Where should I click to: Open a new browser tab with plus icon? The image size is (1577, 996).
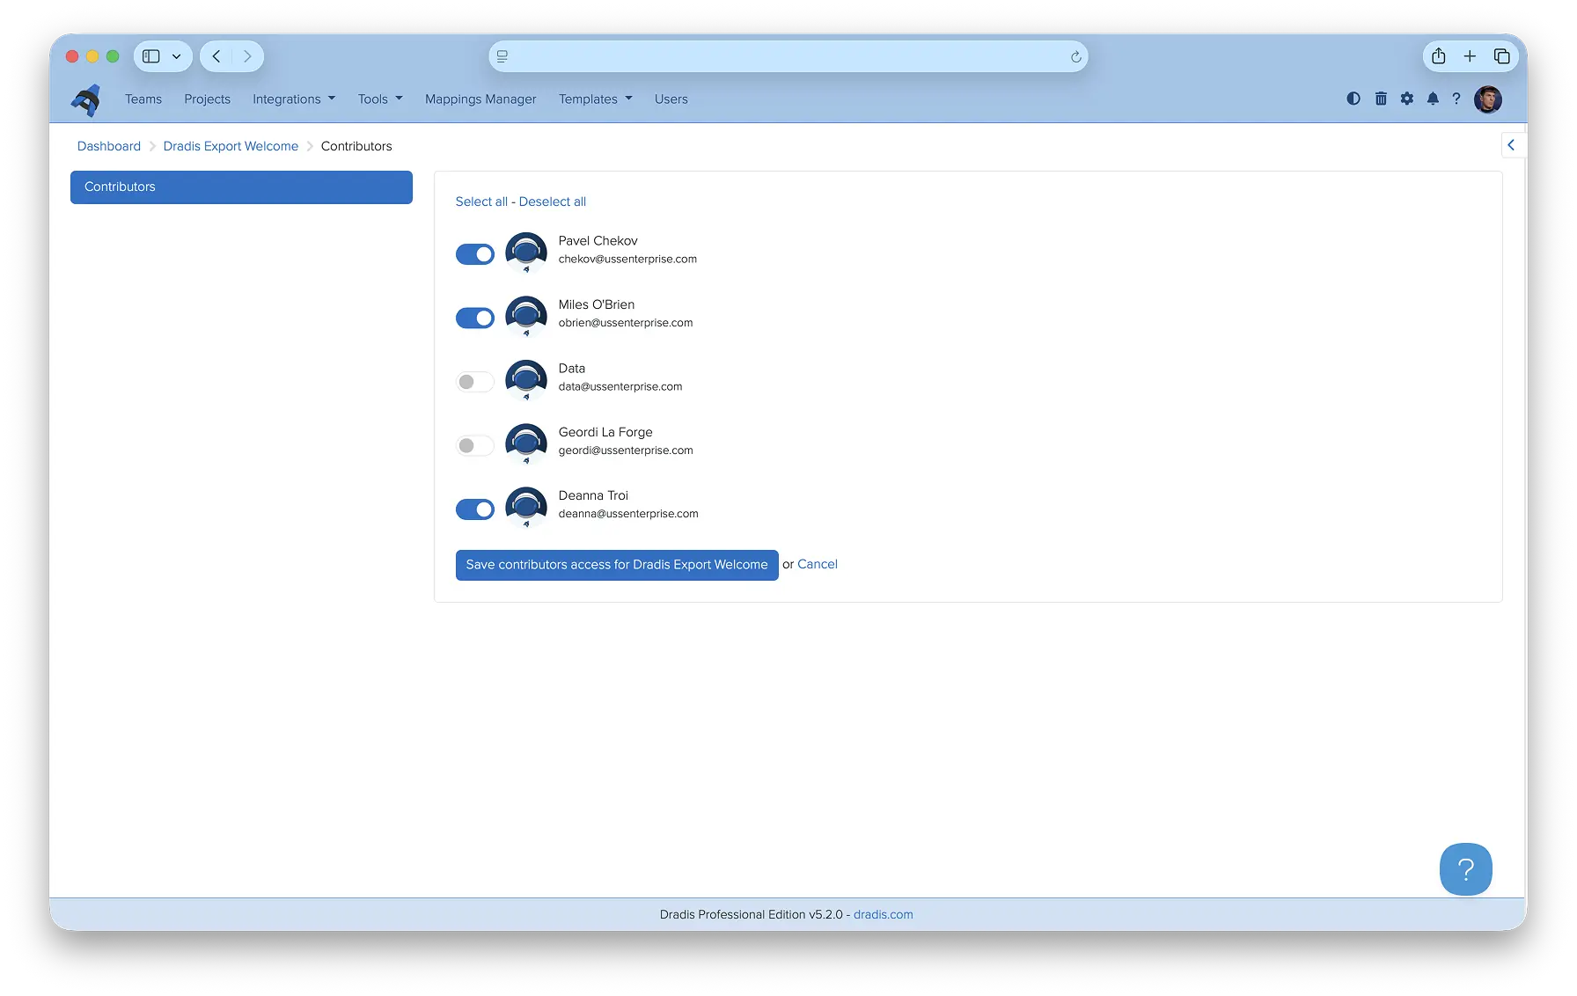point(1470,56)
